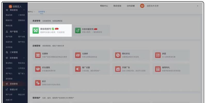Open 用户收入 in sidebar
Image resolution: width=205 pixels, height=103 pixels.
(9, 73)
